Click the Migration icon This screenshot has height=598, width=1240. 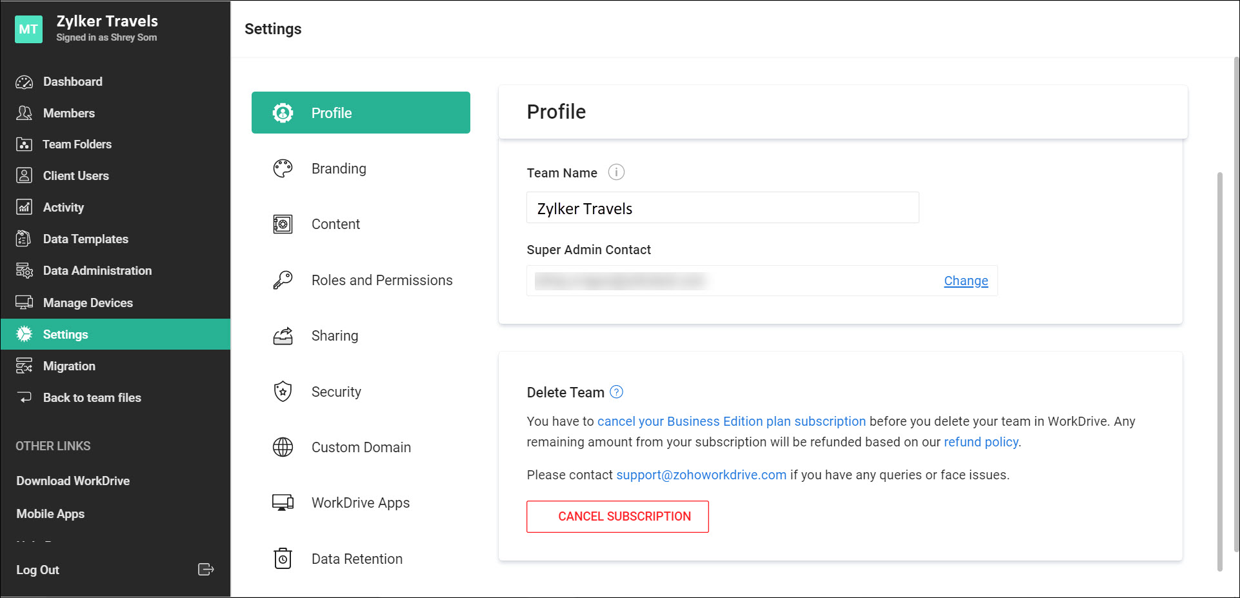[24, 366]
